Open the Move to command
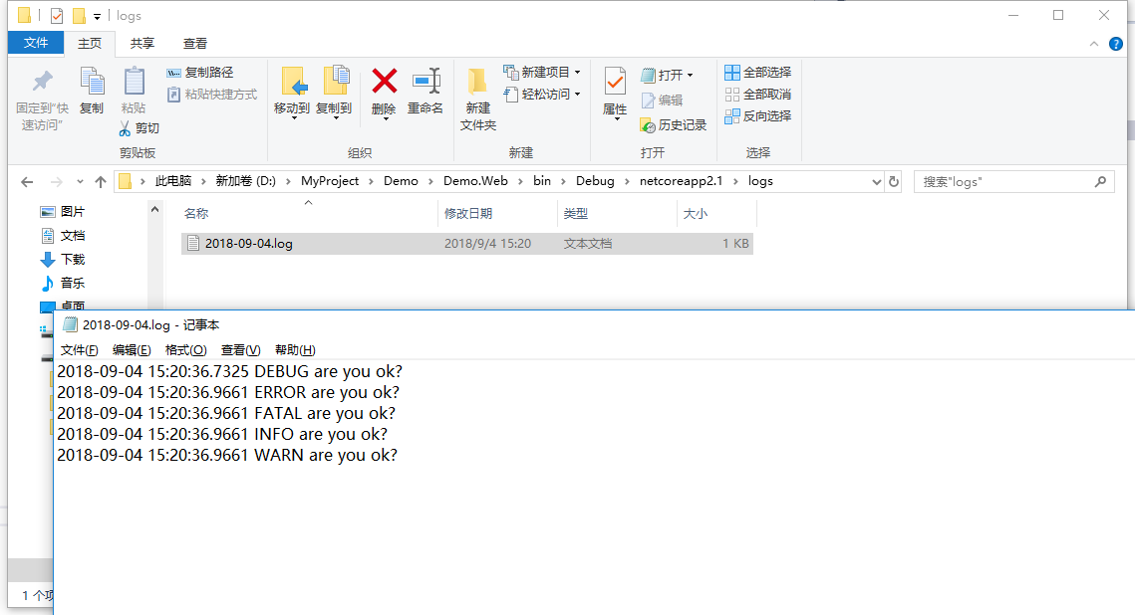The image size is (1135, 615). 292,92
